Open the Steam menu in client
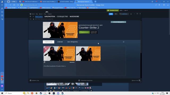 coord(33,14)
